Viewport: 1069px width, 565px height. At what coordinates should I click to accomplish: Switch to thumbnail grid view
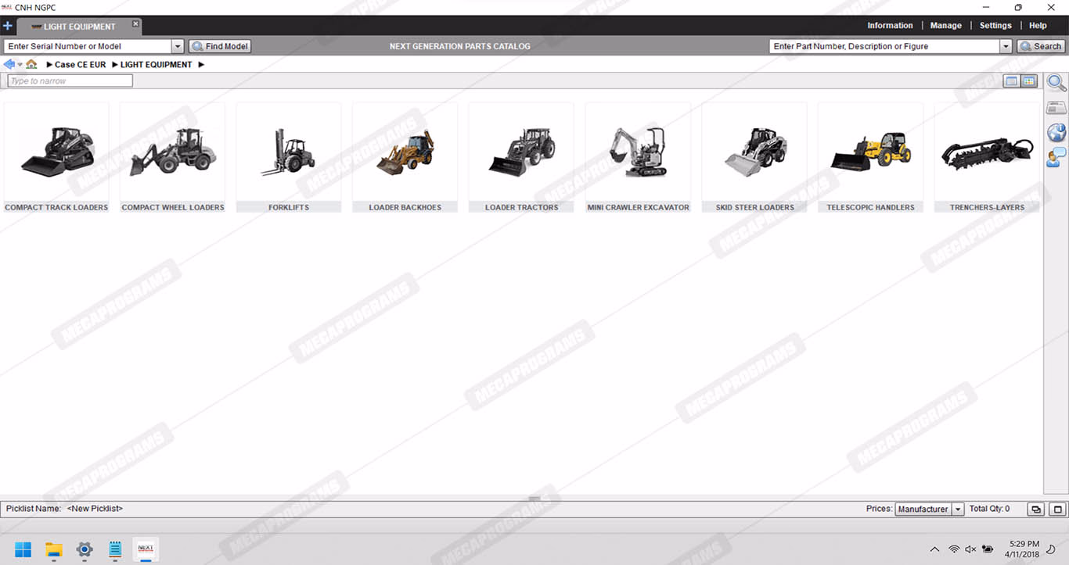pyautogui.click(x=1029, y=81)
